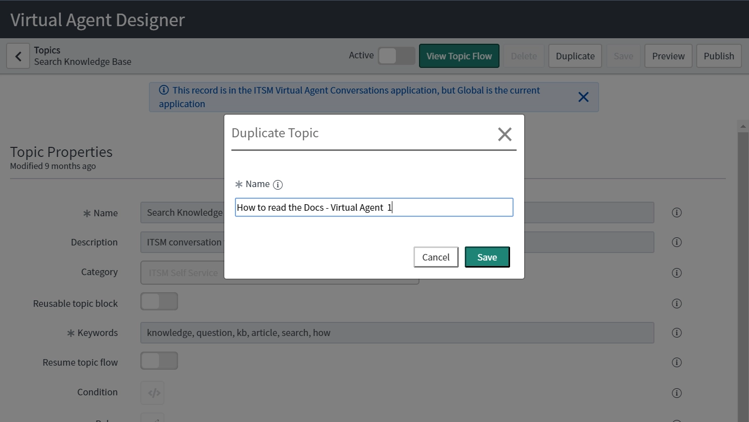Screen dimensions: 749x422
Task: Open info icon for Category field row
Action: click(x=677, y=273)
